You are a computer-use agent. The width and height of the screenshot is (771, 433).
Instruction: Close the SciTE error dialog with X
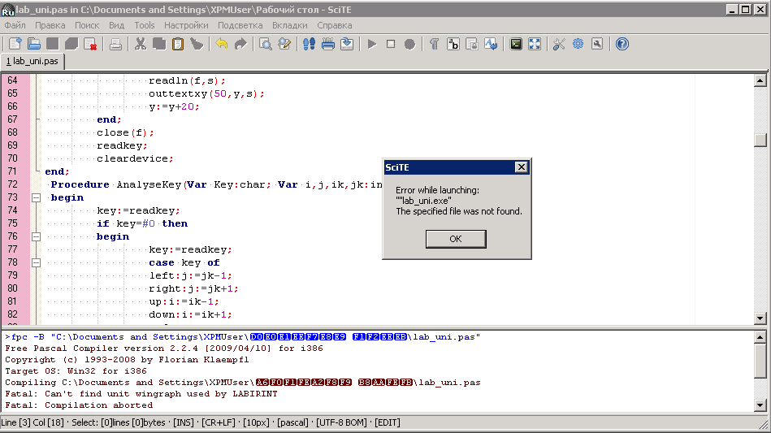[x=521, y=167]
